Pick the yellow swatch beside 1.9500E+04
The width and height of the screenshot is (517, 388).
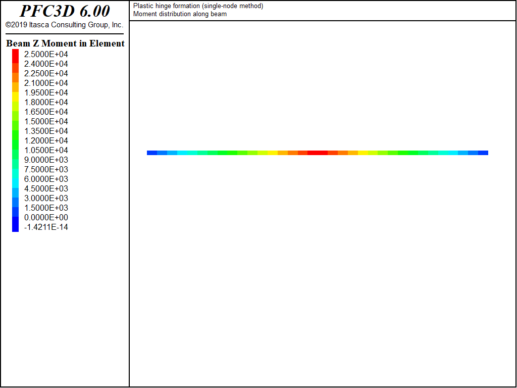[16, 96]
